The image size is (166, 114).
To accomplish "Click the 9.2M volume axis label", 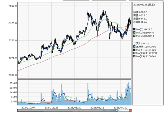I will pyautogui.click(x=14, y=97).
